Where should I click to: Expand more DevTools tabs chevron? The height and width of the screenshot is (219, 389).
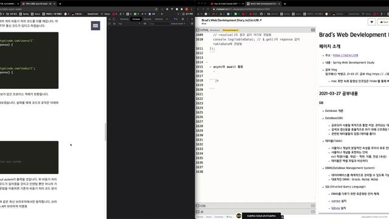(x=167, y=19)
